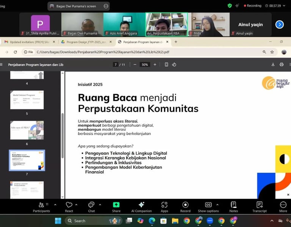Expand the meeting timer dropdown
Screen dimensions: 291x227
[284, 6]
